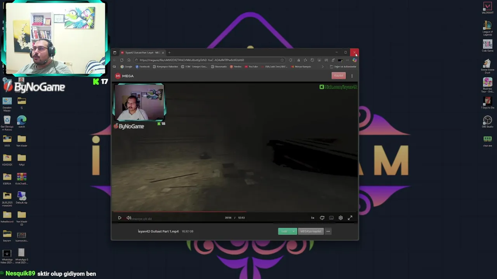Refresh the browser page
The height and width of the screenshot is (279, 497).
tap(122, 60)
